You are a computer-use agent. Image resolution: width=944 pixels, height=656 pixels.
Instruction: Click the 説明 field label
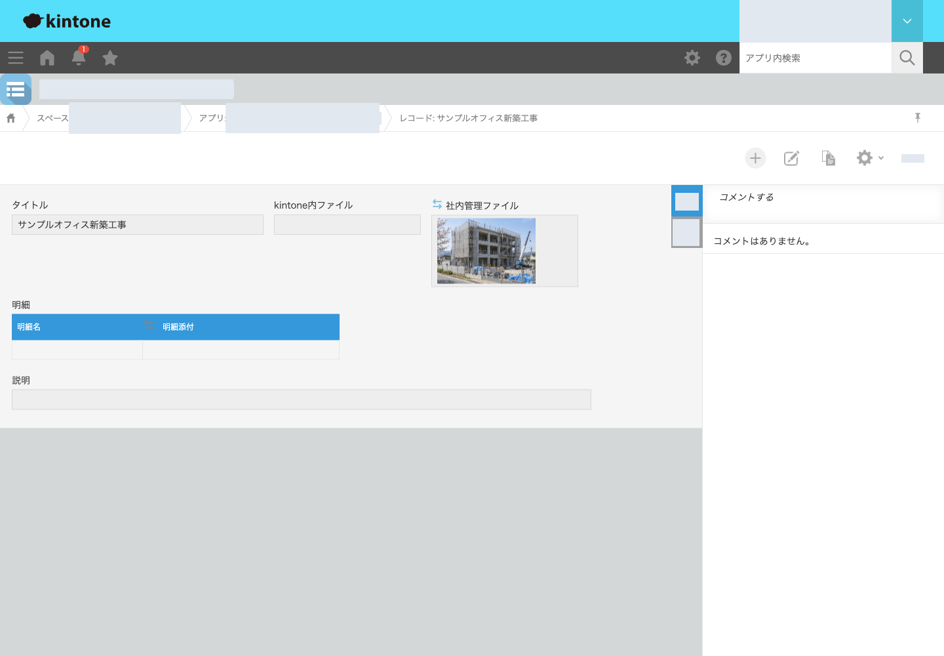(x=21, y=380)
